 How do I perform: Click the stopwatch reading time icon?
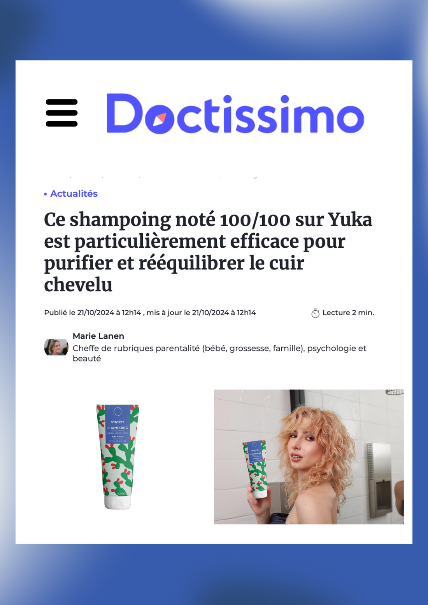click(315, 313)
